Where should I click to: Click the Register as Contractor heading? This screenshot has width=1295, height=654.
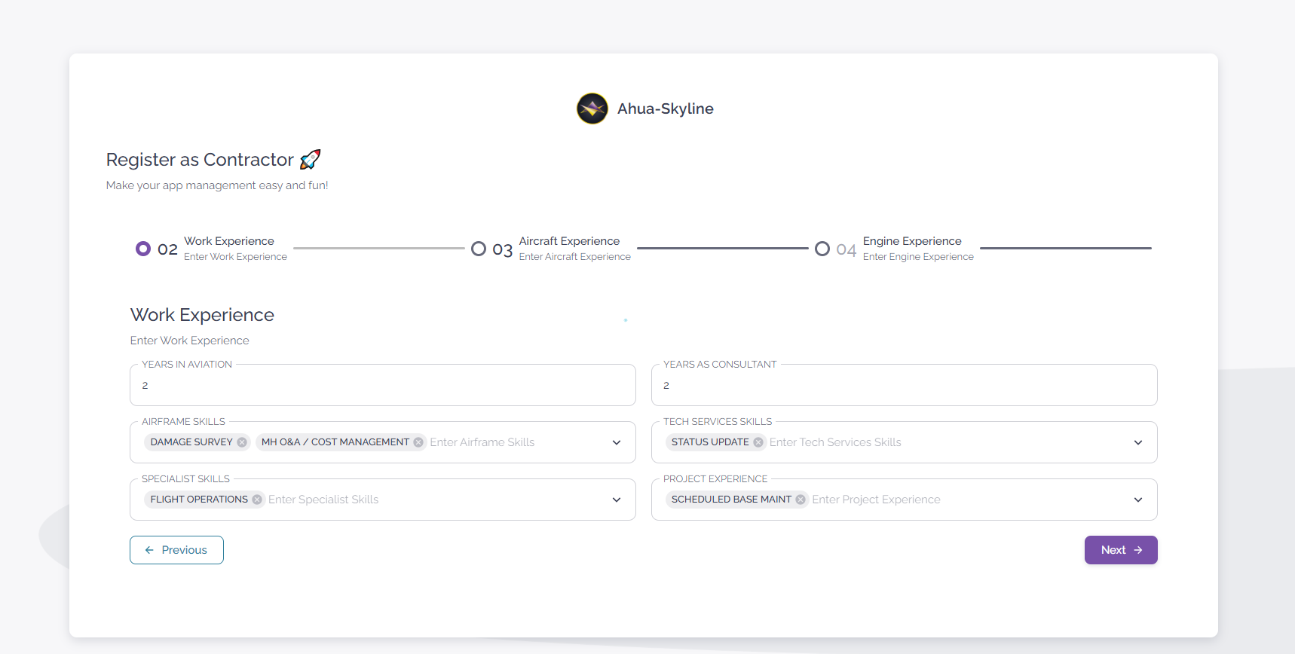pyautogui.click(x=200, y=160)
